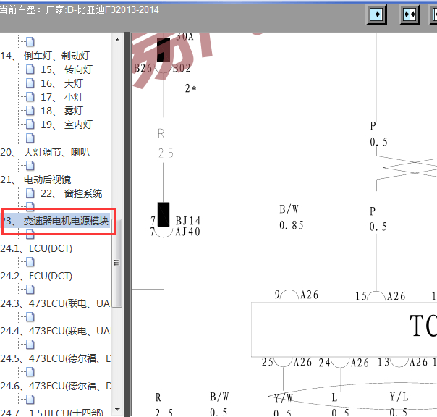This screenshot has width=437, height=417.
Task: Click the B/W 0.85 wire label
Action: pyautogui.click(x=292, y=217)
